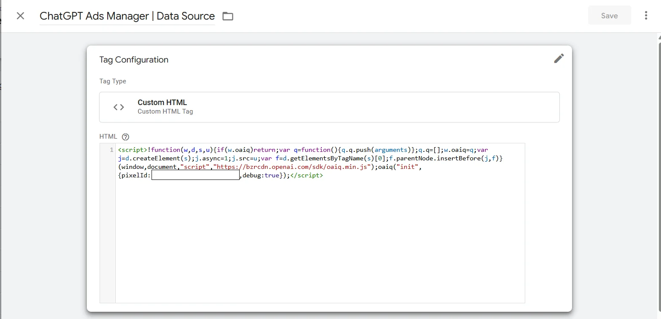Click the Save button
This screenshot has width=661, height=319.
(609, 16)
